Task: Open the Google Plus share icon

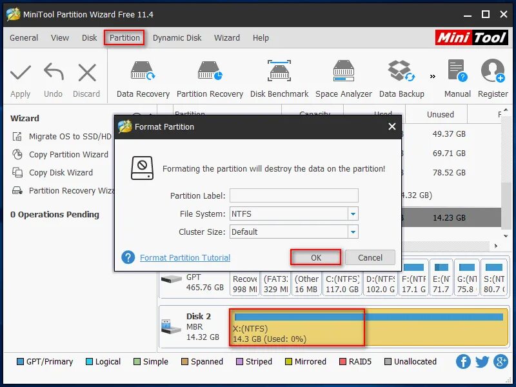Action: (501, 361)
